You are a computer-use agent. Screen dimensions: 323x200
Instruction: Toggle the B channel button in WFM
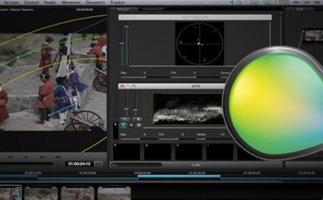coord(139,125)
